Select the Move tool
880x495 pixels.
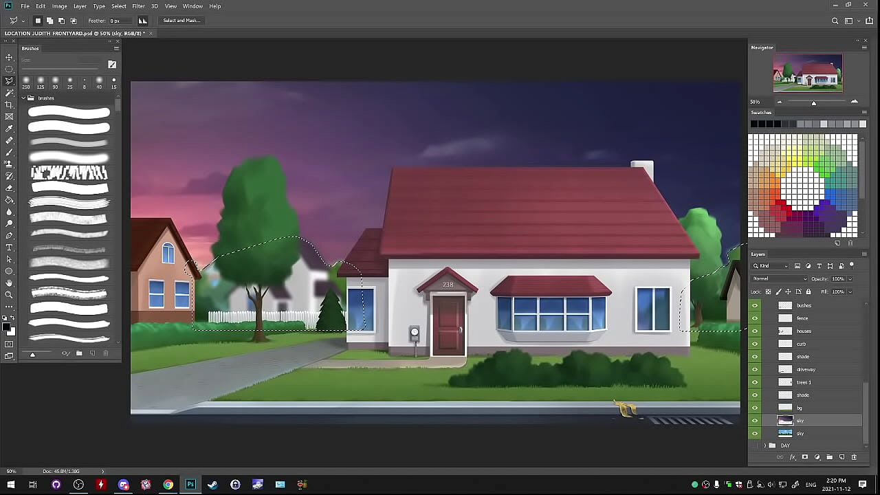pos(9,57)
